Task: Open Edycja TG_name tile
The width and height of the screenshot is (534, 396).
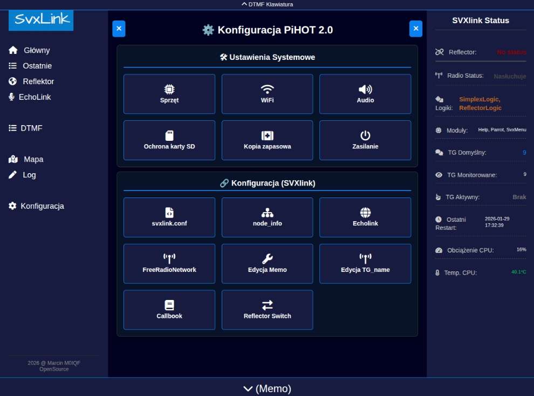Action: [x=365, y=264]
